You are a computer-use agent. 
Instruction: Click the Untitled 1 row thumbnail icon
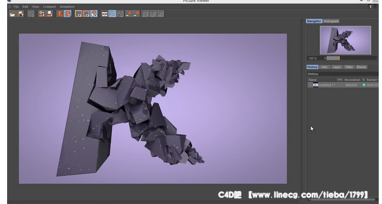pos(315,85)
